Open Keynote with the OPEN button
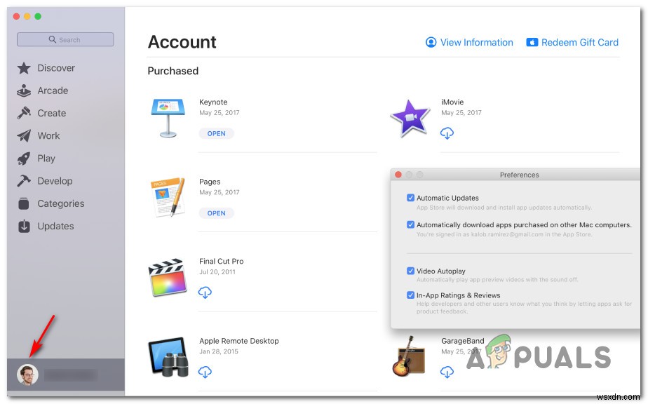The image size is (648, 404). click(x=217, y=133)
